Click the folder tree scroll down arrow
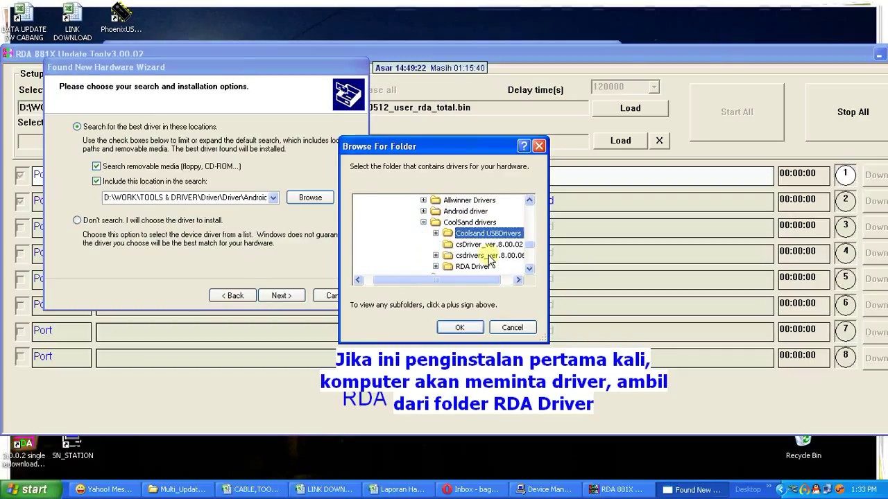 (x=529, y=269)
